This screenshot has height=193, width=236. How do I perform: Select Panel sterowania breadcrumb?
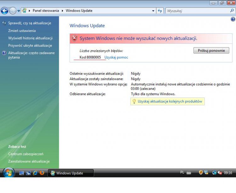(46, 11)
